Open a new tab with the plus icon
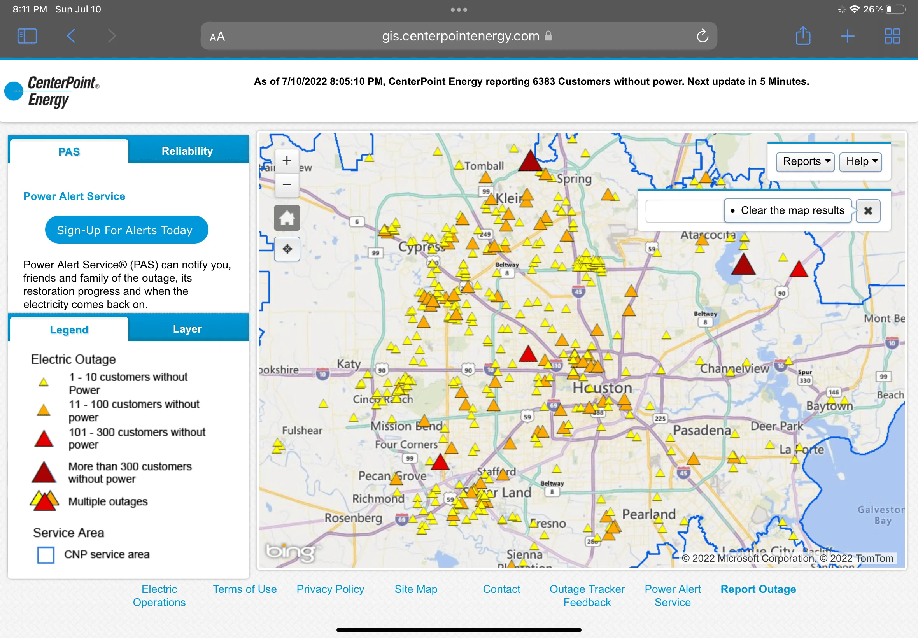Viewport: 918px width, 638px height. pyautogui.click(x=848, y=36)
